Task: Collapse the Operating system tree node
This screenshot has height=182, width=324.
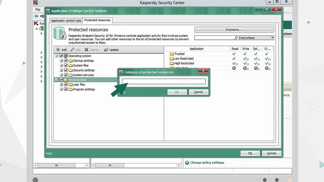Action: tap(57, 56)
